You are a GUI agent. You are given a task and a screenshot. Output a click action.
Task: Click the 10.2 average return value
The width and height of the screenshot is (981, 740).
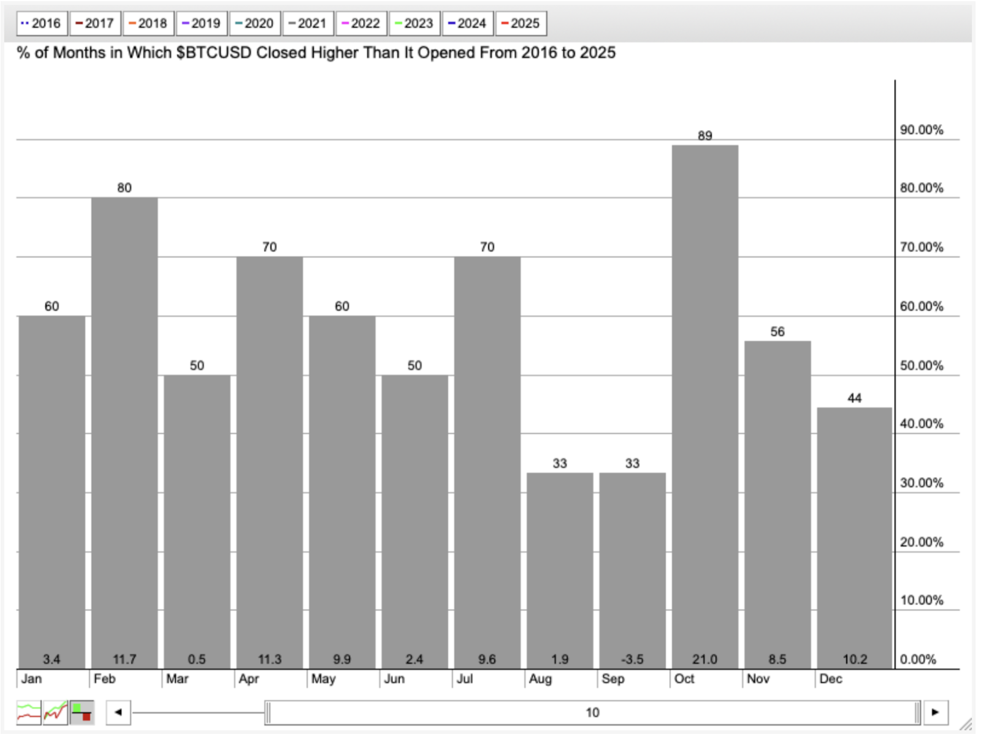click(x=855, y=659)
